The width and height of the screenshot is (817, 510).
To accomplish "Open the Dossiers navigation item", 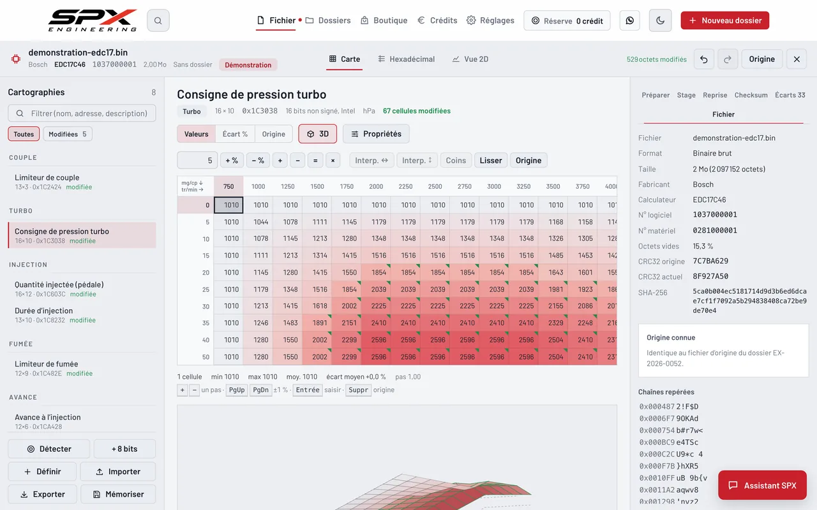I will tap(328, 20).
